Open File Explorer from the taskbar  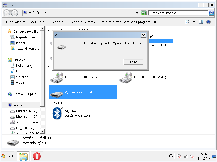23,156
